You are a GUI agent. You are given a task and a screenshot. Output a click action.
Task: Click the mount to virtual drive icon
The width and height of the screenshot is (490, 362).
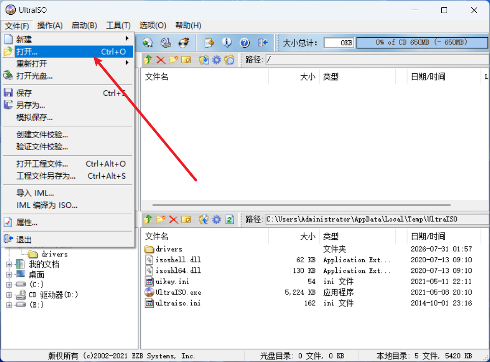pyautogui.click(x=166, y=43)
